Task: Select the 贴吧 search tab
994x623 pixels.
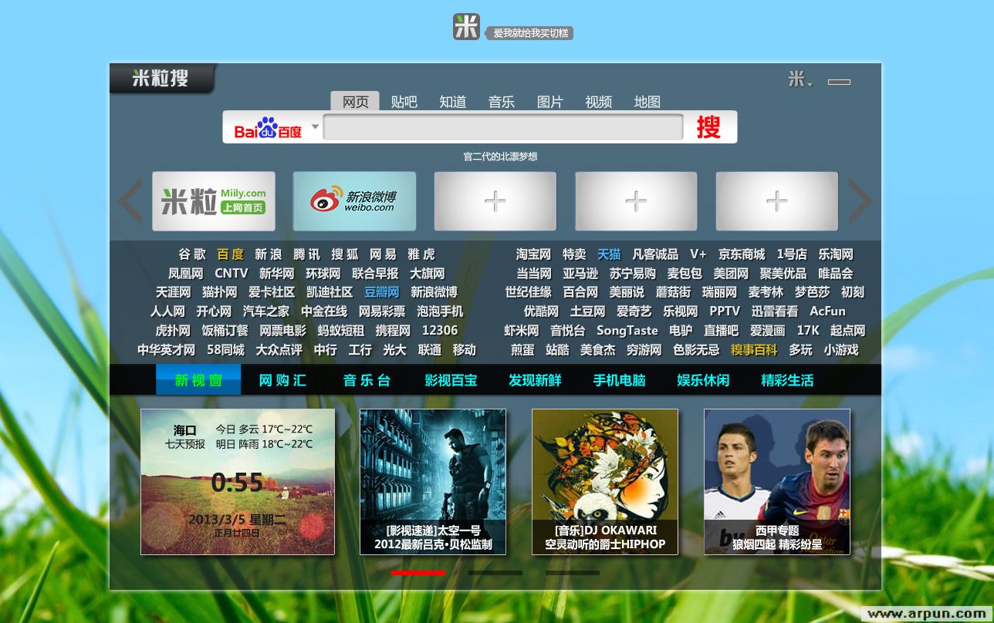Action: coord(404,102)
